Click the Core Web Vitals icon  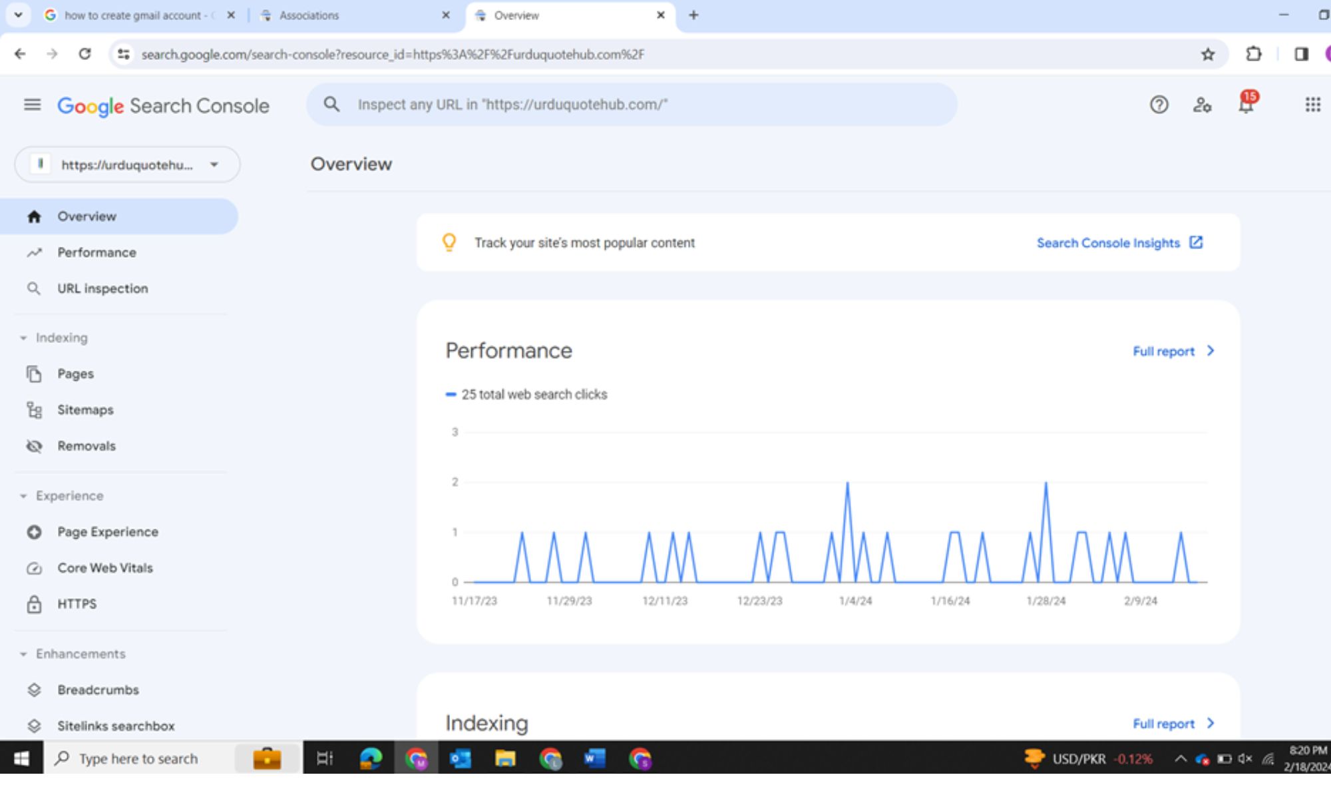[33, 568]
